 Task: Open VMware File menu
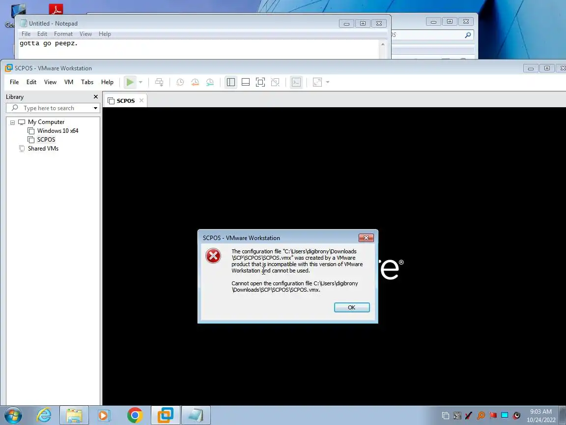pos(14,82)
